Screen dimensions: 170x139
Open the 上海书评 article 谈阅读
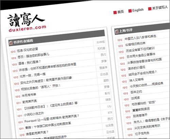point(135,98)
